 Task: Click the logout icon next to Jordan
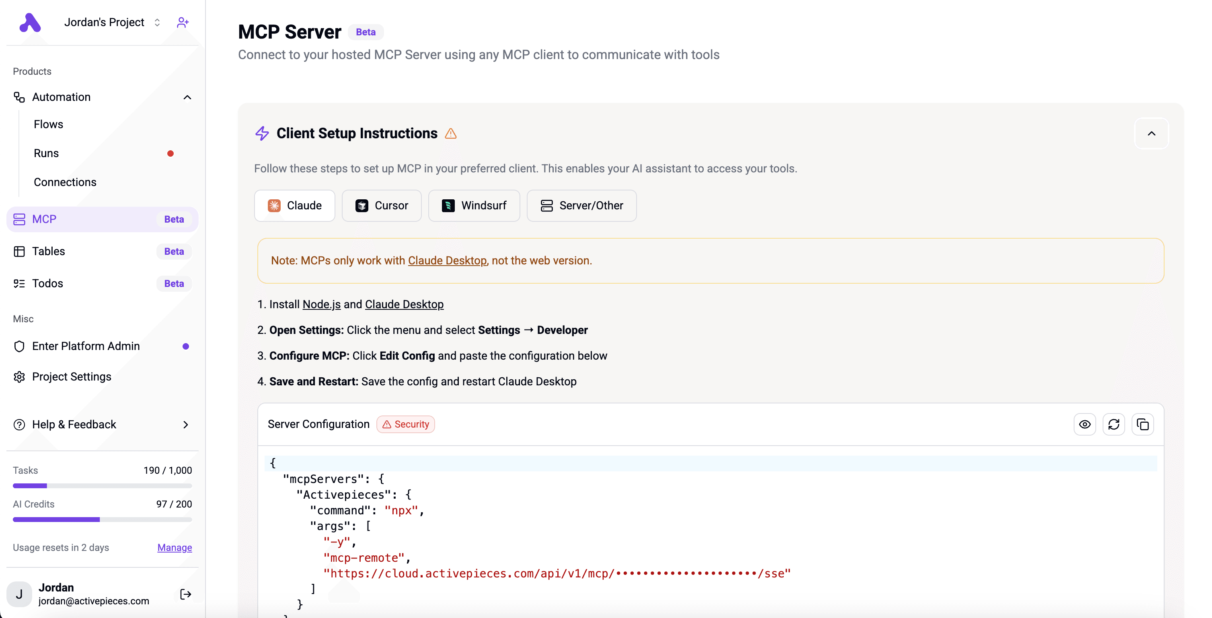(x=186, y=594)
